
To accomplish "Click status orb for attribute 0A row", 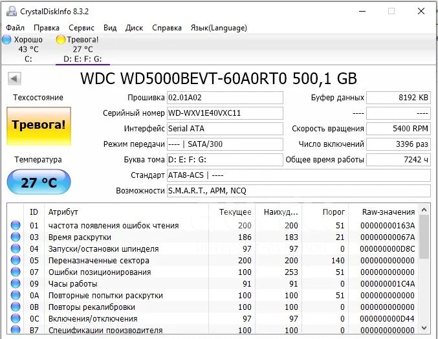I will [x=16, y=295].
